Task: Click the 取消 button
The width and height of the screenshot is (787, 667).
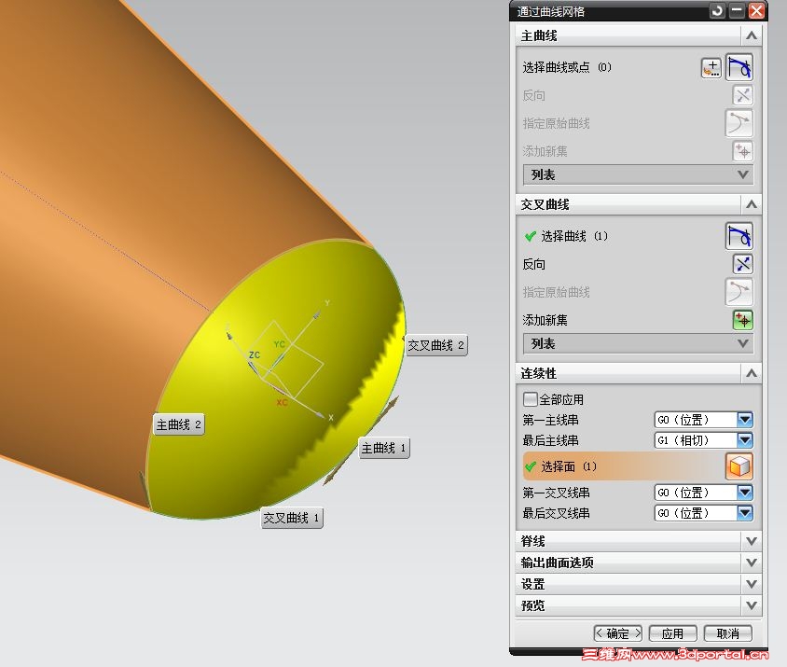Action: click(727, 633)
